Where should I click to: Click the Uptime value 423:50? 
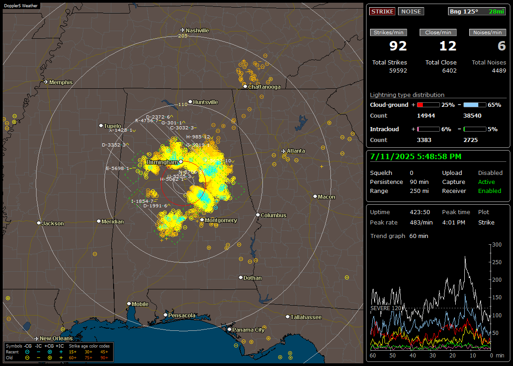[x=420, y=212]
